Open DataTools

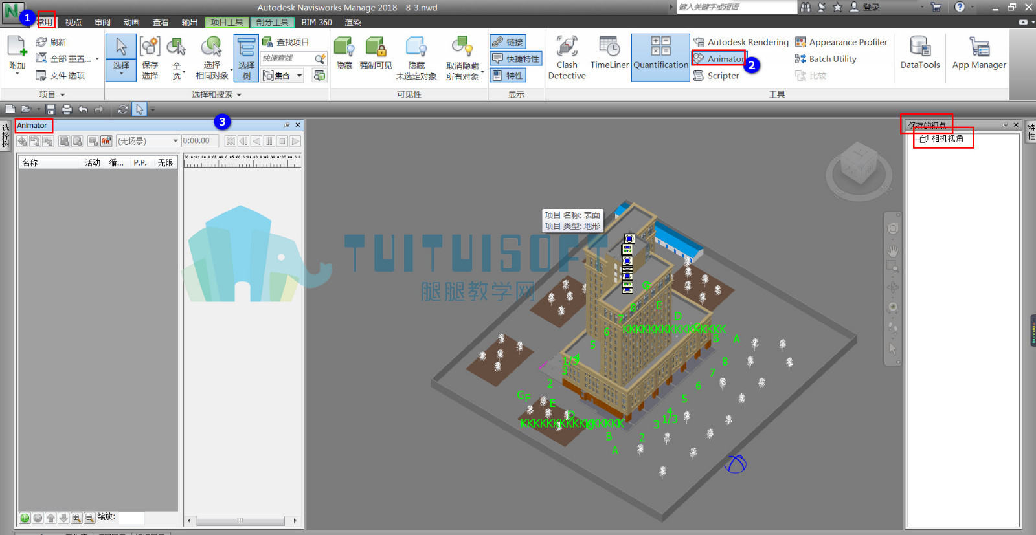[920, 53]
